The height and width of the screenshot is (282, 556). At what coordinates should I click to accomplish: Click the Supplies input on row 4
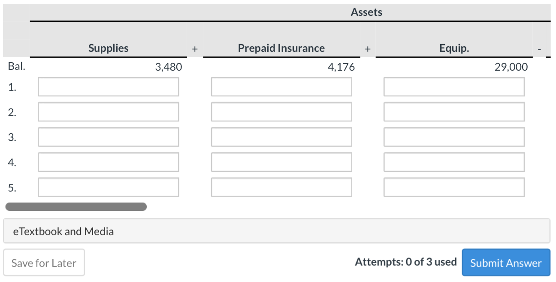[x=108, y=162]
